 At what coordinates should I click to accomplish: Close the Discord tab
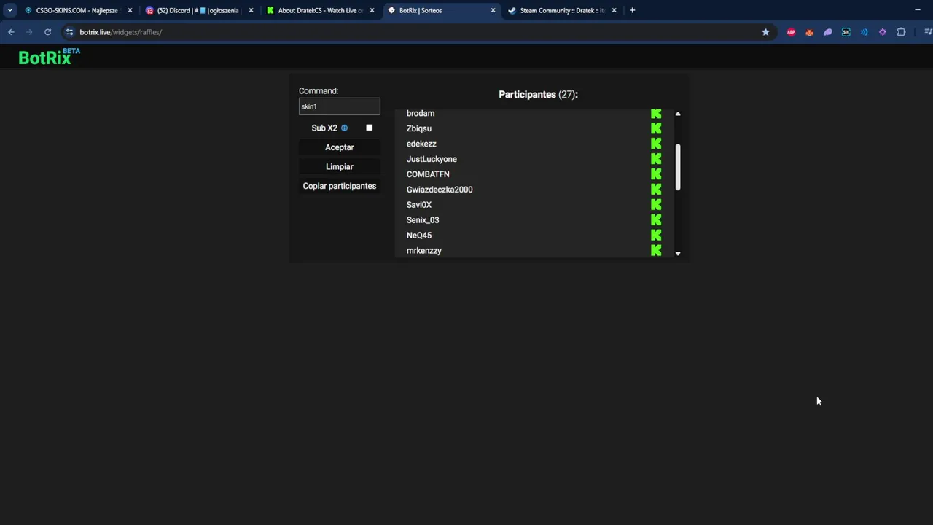pos(251,10)
